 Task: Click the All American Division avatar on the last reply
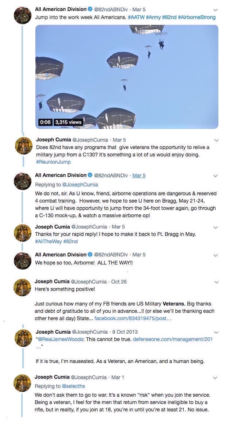[x=23, y=260]
